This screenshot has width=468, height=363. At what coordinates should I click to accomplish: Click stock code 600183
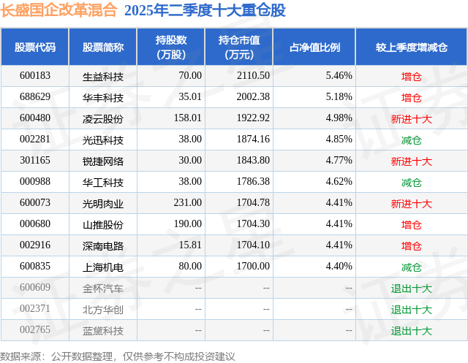coord(35,76)
